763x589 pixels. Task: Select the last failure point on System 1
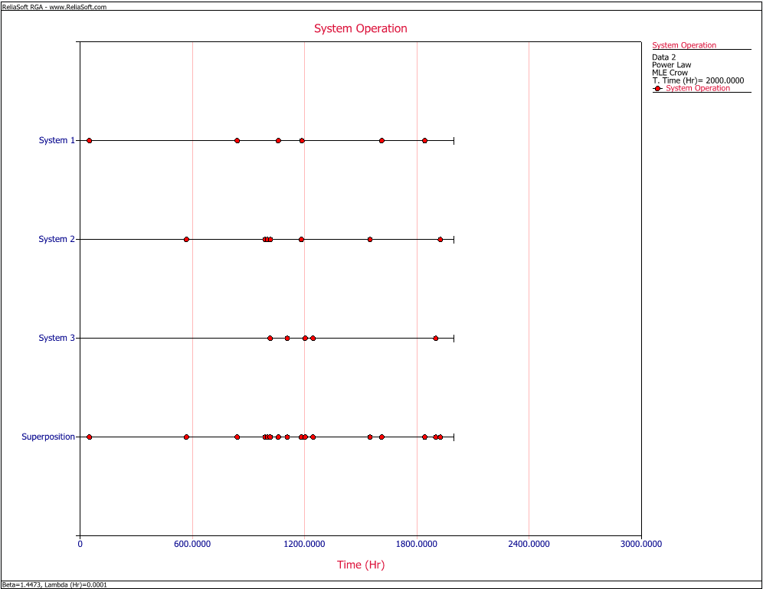click(424, 141)
